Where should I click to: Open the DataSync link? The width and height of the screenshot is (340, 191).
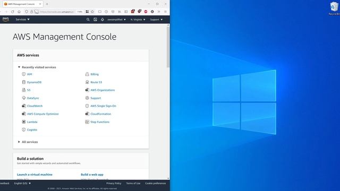click(33, 98)
